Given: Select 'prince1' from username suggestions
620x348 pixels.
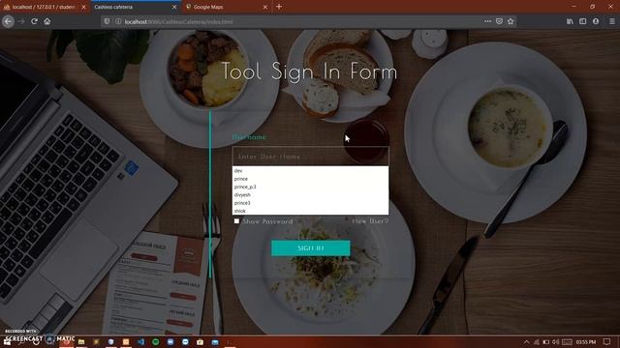Looking at the screenshot, I should click(310, 203).
